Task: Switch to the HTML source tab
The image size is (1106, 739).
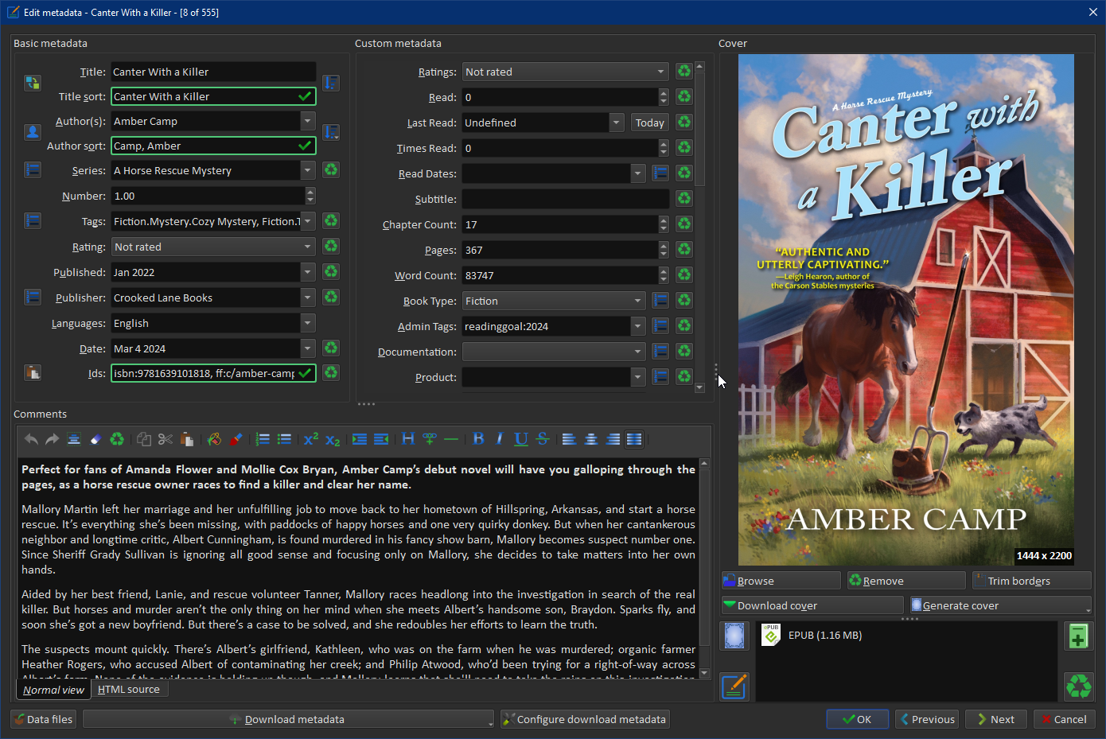Action: 129,690
